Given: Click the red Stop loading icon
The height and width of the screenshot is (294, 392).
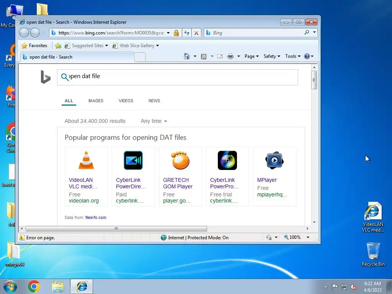Looking at the screenshot, I should [196, 33].
